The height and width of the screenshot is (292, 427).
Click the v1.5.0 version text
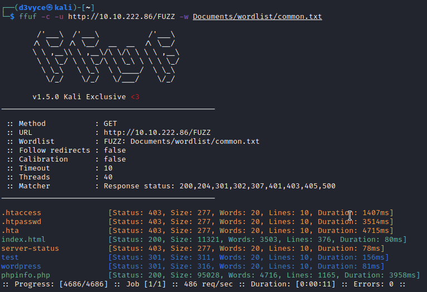point(43,97)
